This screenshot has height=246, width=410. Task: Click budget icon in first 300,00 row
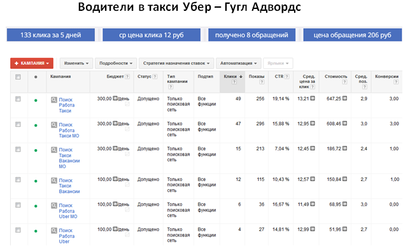(x=115, y=98)
